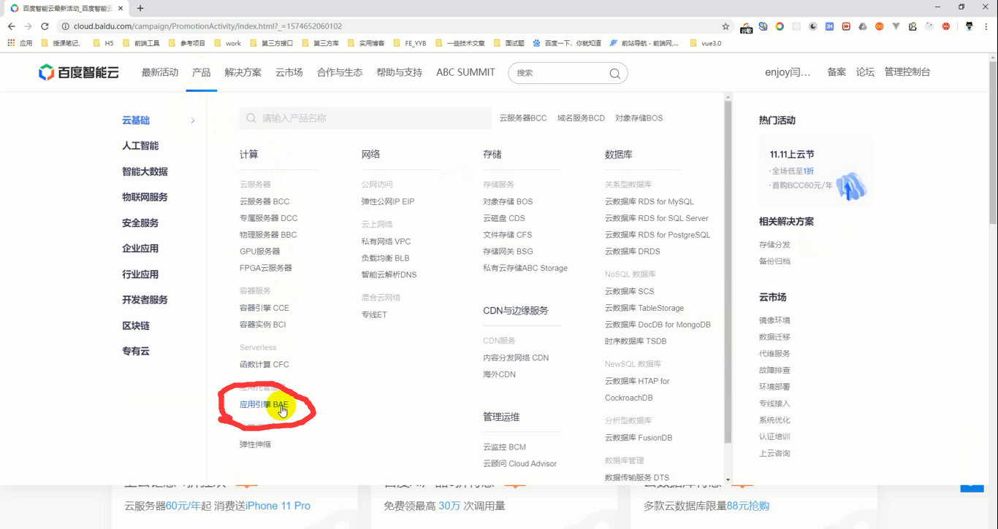Viewport: 998px width, 529px height.
Task: Open the circled 应用引擎 BAE link
Action: pos(264,402)
